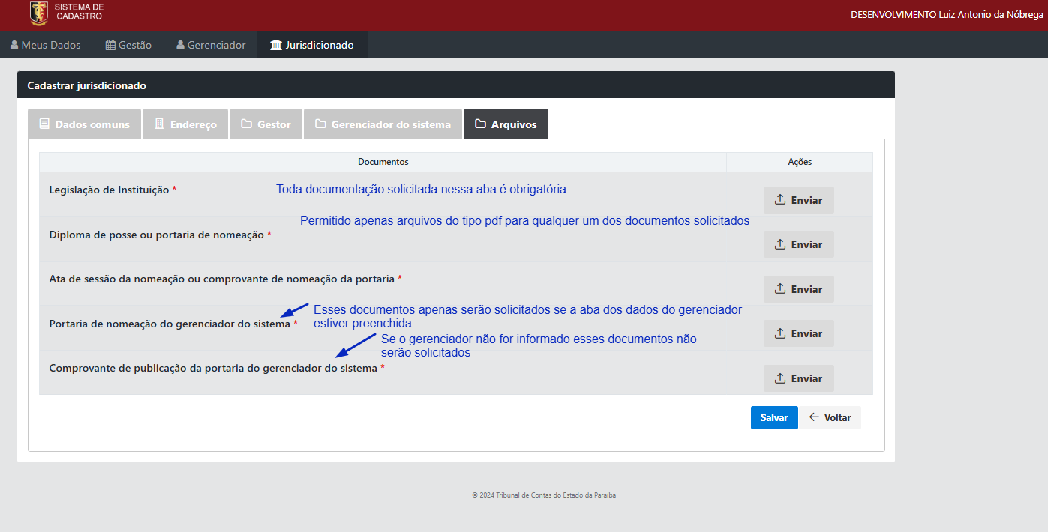Click the document icon on Dados comuns tab
This screenshot has width=1048, height=532.
tap(44, 124)
